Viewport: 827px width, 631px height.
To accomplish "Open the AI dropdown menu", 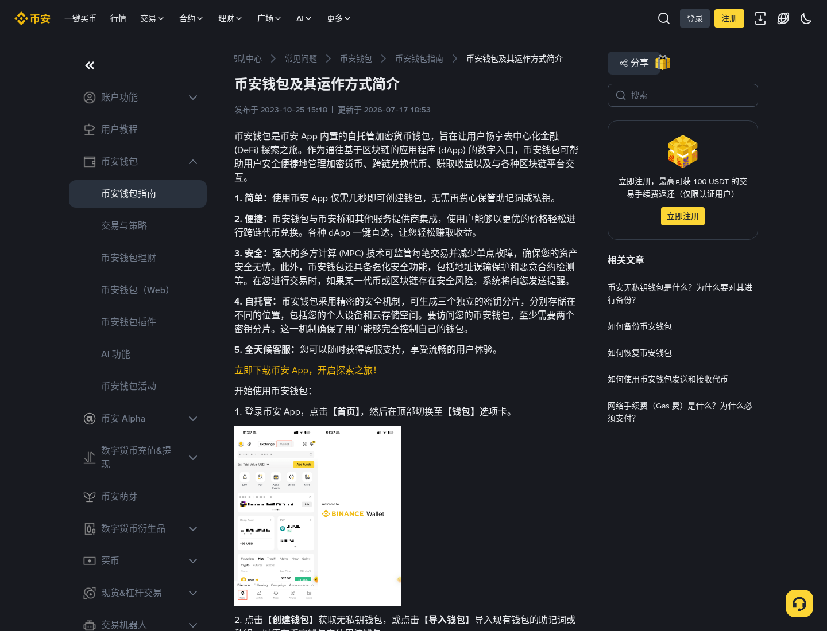I will 304,18.
